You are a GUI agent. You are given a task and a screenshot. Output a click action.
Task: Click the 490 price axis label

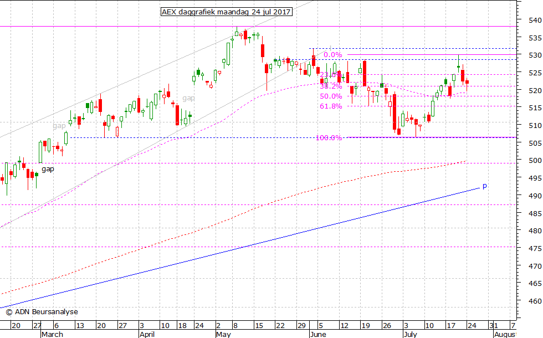[x=535, y=196]
